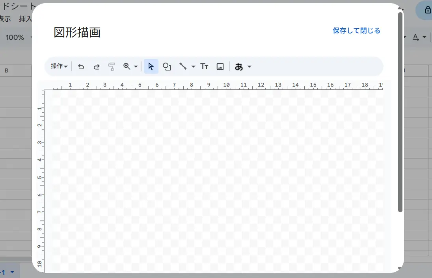Open the Shape tool

pyautogui.click(x=167, y=67)
